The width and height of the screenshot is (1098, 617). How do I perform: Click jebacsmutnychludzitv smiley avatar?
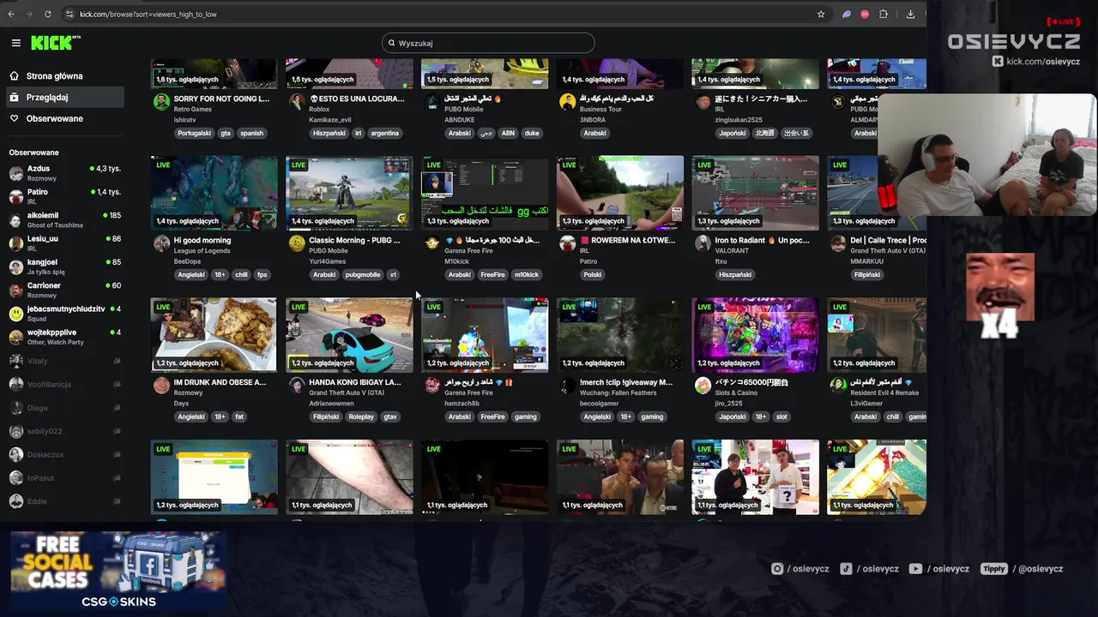[15, 314]
